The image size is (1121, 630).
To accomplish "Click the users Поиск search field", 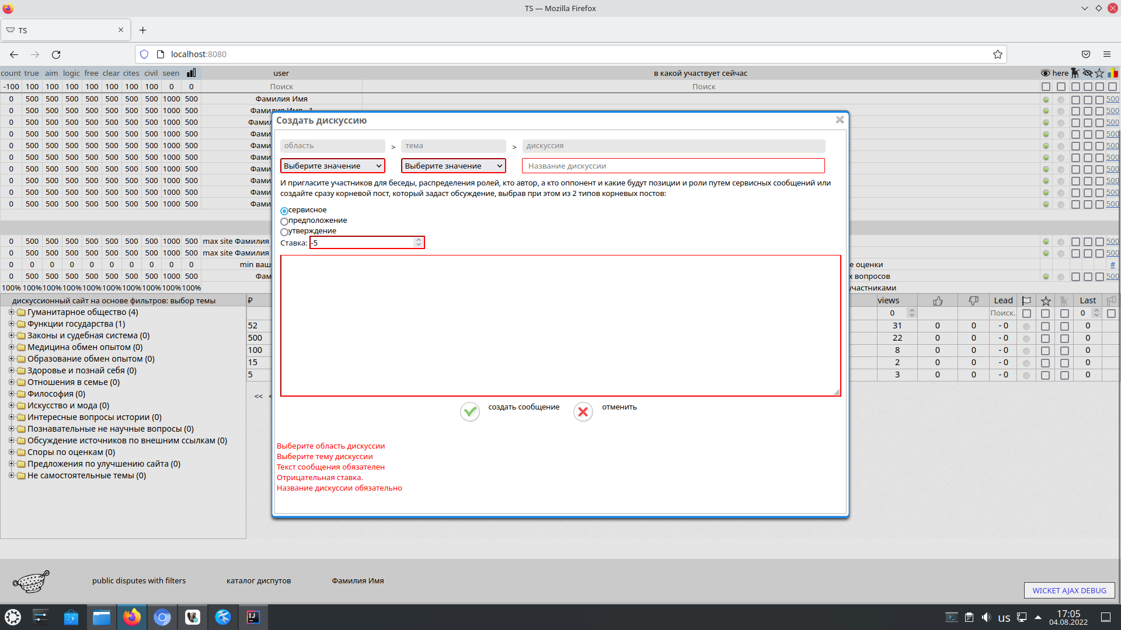I will 281,86.
